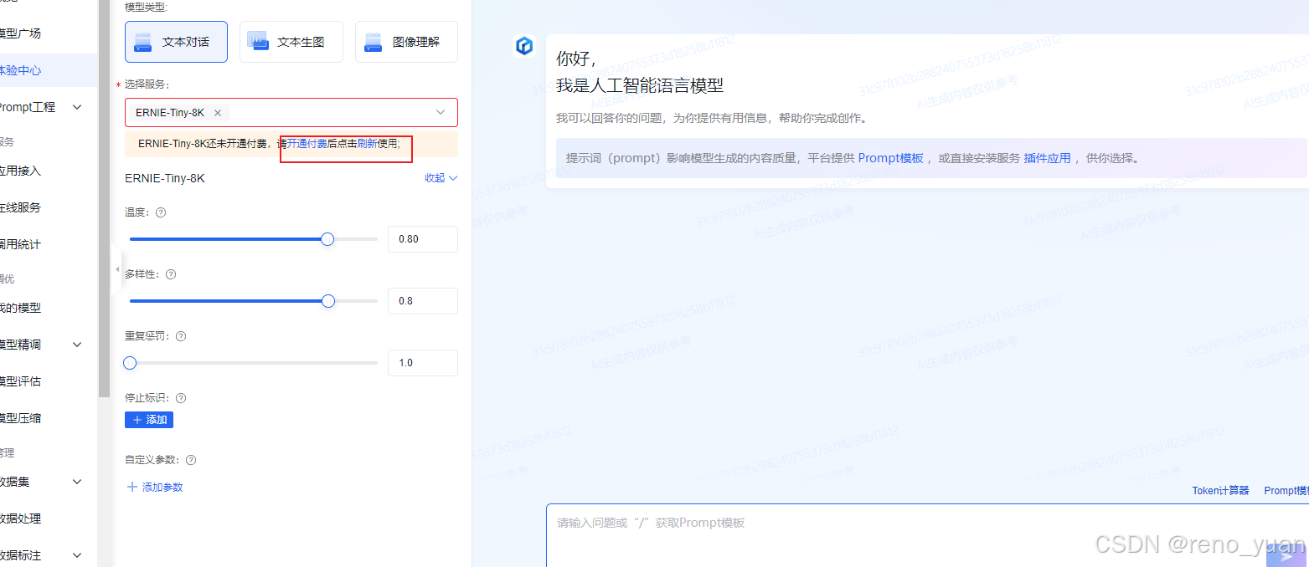
Task: Show help icon for 自定义参数
Action: tap(191, 460)
